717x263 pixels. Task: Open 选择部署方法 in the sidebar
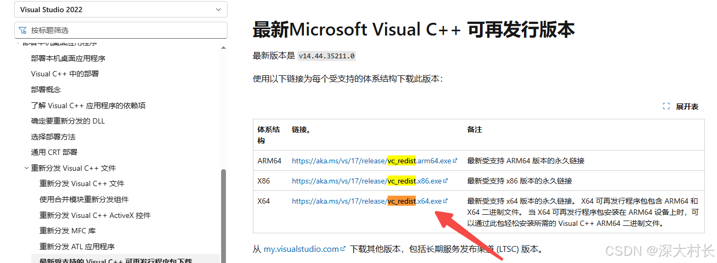(x=53, y=137)
